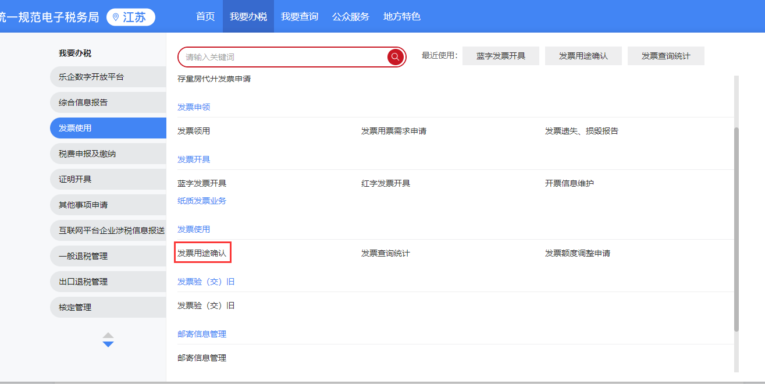Click the location pin icon beside 江苏
Screen dimensions: 765x384
116,17
